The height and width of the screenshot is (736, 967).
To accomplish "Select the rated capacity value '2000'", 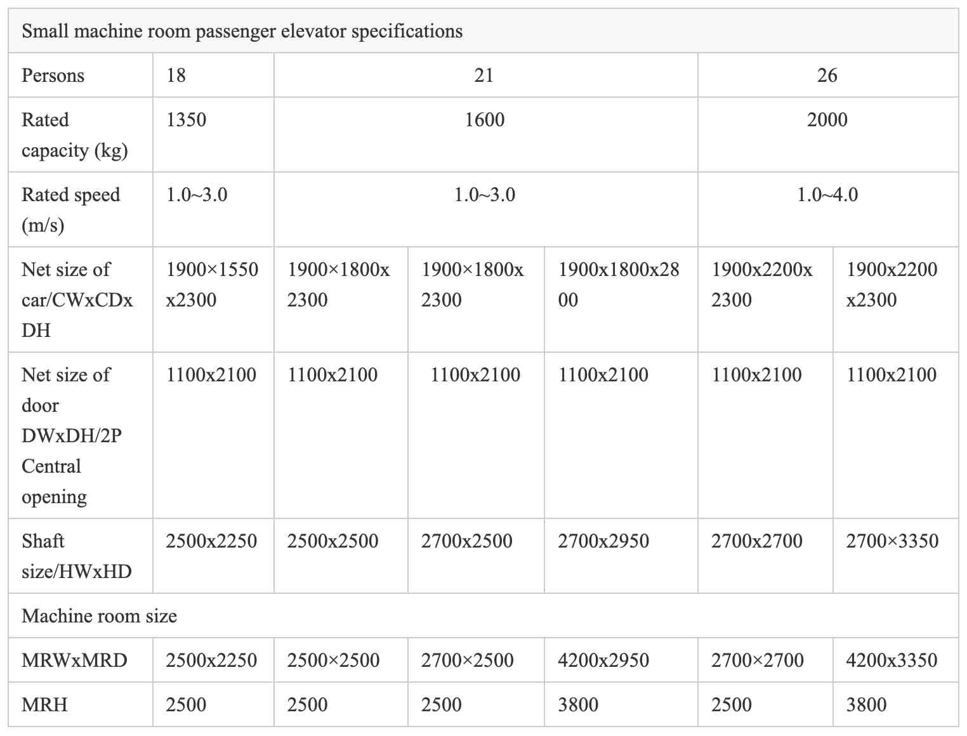I will [x=827, y=119].
